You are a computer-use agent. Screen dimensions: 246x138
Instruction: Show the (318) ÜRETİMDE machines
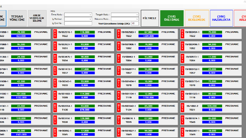click(x=172, y=18)
